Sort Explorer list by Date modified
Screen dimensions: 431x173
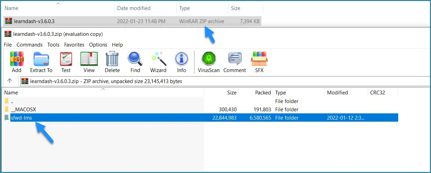(x=145, y=8)
